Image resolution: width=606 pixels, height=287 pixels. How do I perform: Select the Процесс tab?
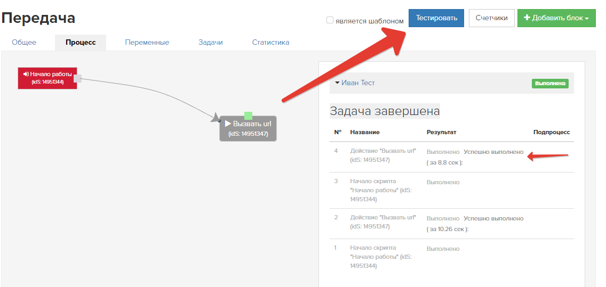tap(81, 43)
